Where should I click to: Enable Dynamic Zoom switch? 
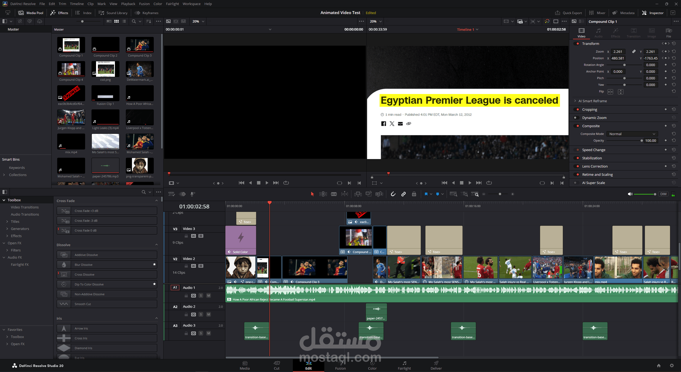pos(576,118)
